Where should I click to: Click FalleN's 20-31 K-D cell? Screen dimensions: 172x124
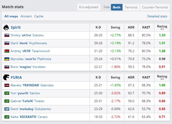pos(98,101)
